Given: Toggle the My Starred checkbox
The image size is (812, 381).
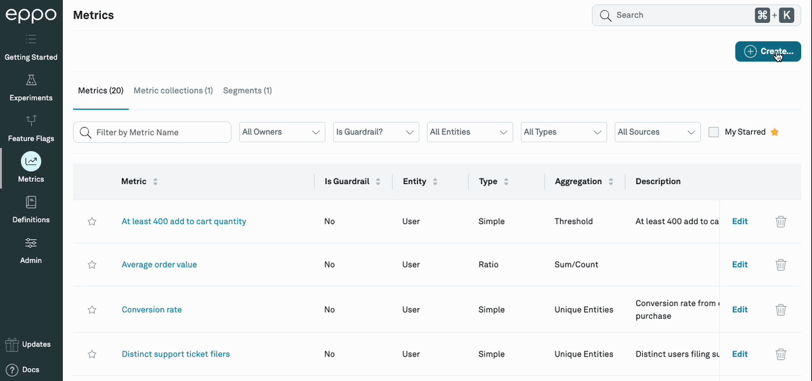Looking at the screenshot, I should click(x=713, y=132).
